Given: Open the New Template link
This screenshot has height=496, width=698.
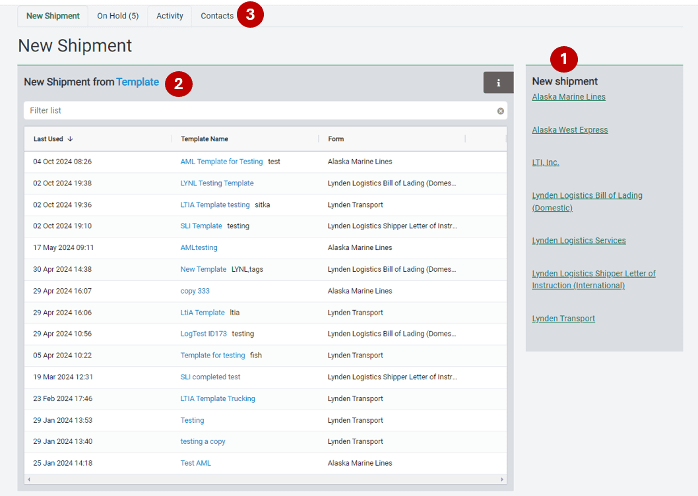Looking at the screenshot, I should point(203,269).
